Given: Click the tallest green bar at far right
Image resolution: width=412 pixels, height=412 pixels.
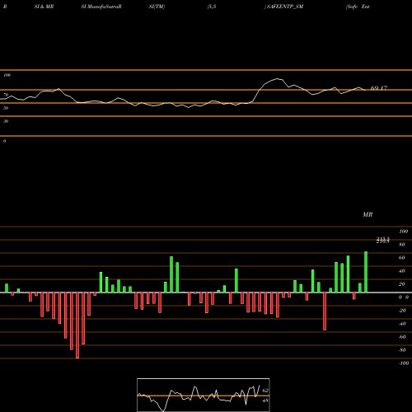Looking at the screenshot, I should click(366, 272).
